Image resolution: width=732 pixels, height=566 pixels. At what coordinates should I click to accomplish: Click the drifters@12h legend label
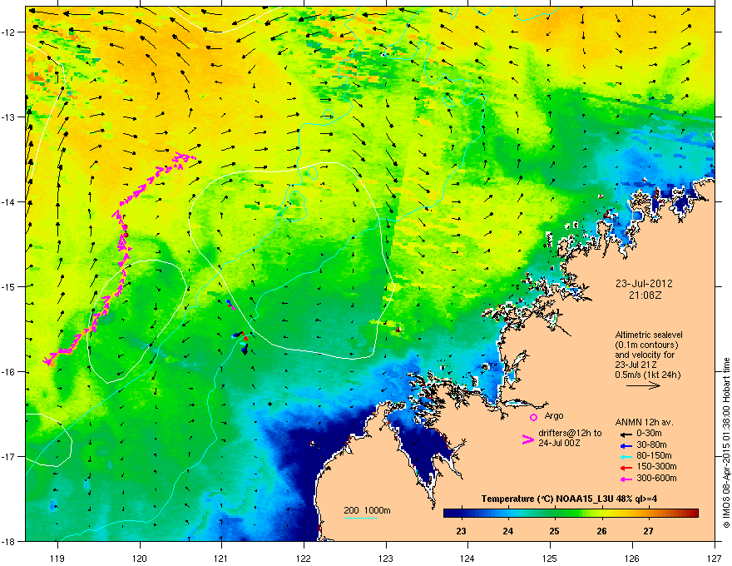click(570, 438)
